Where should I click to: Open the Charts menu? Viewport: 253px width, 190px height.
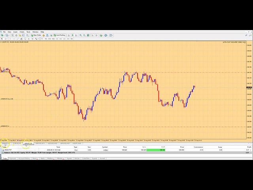tap(22, 32)
